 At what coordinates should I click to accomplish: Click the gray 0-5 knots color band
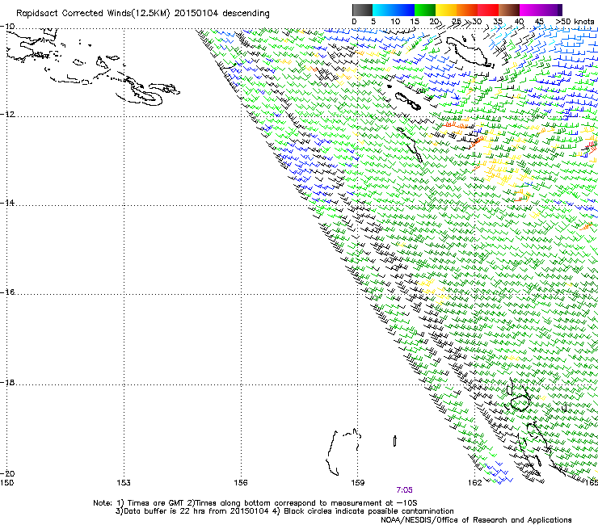pyautogui.click(x=362, y=10)
